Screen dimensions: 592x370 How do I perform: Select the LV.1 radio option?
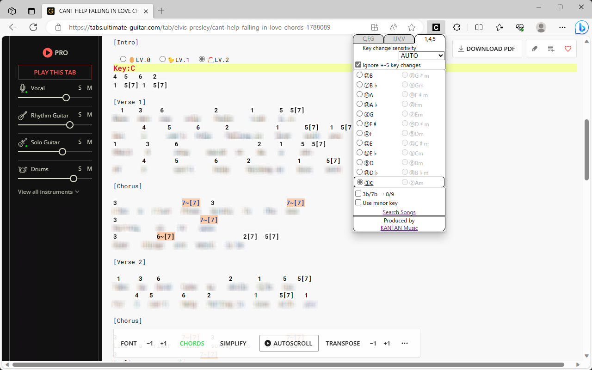pyautogui.click(x=162, y=59)
